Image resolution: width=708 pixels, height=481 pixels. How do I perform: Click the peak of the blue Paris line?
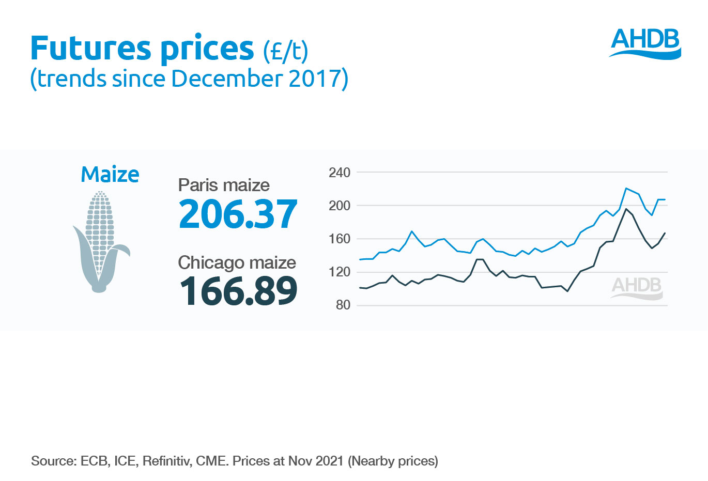(x=626, y=188)
